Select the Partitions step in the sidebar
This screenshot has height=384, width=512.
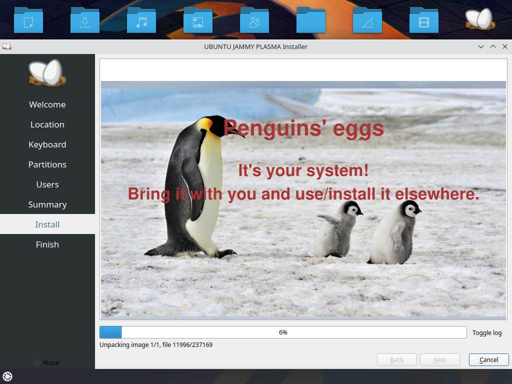[x=47, y=164]
